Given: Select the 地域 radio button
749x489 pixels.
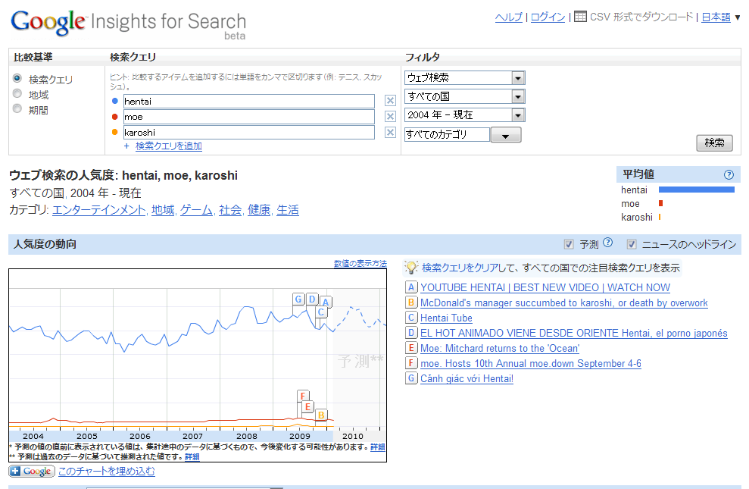Looking at the screenshot, I should [x=17, y=93].
